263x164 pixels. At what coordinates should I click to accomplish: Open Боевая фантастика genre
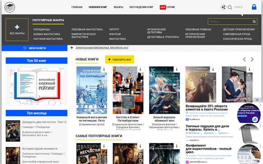[46, 34]
